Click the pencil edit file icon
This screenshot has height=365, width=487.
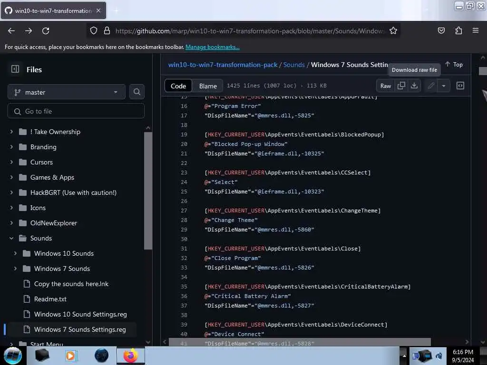(431, 86)
